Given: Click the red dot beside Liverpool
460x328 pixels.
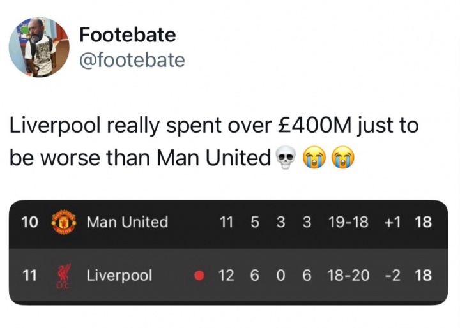Looking at the screenshot, I should coord(199,276).
